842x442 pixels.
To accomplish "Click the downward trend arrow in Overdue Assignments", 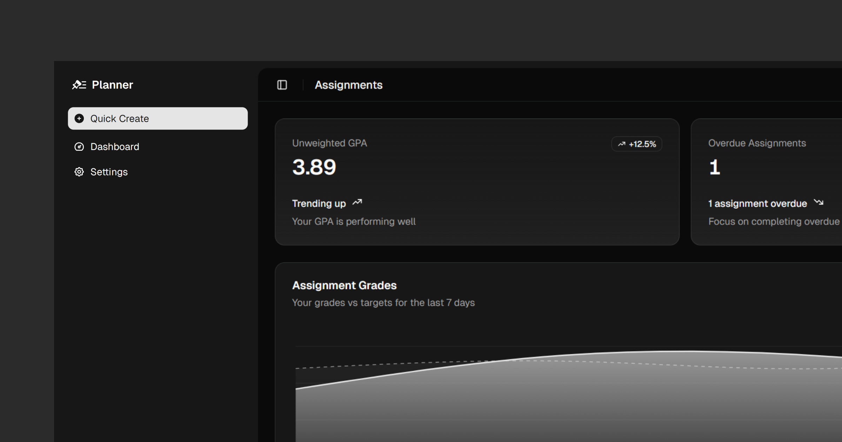I will click(819, 202).
